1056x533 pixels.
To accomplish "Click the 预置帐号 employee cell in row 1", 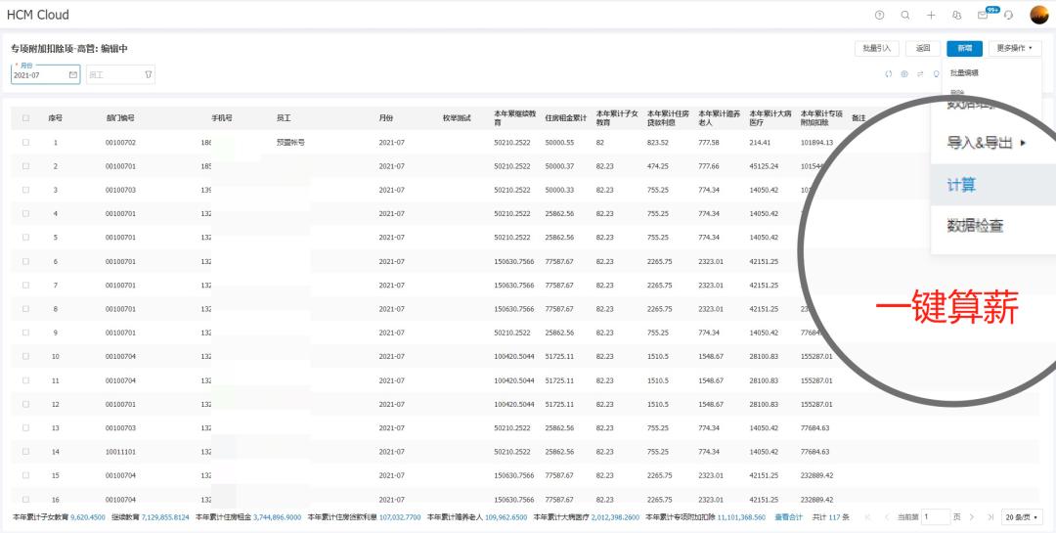I will (290, 142).
